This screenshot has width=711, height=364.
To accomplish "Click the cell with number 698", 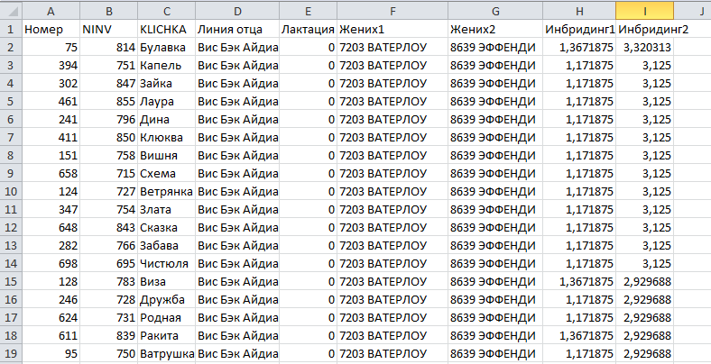I will click(51, 263).
